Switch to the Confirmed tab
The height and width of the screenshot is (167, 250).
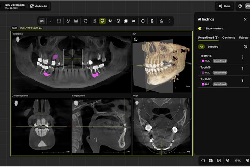[x=229, y=38]
